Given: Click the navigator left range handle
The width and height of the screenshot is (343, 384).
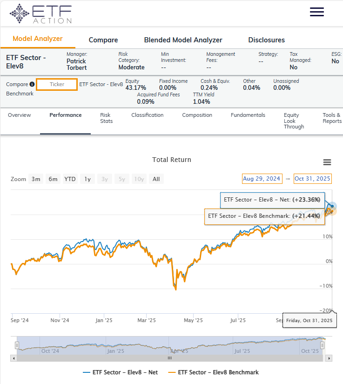Looking at the screenshot, I should 17,345.
